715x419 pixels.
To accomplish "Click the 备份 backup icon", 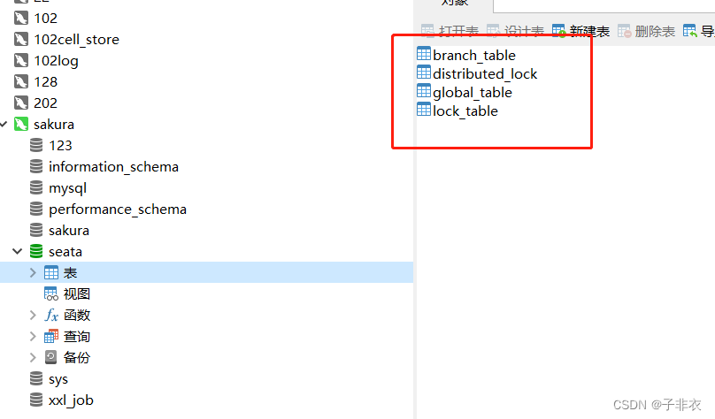I will (x=51, y=357).
